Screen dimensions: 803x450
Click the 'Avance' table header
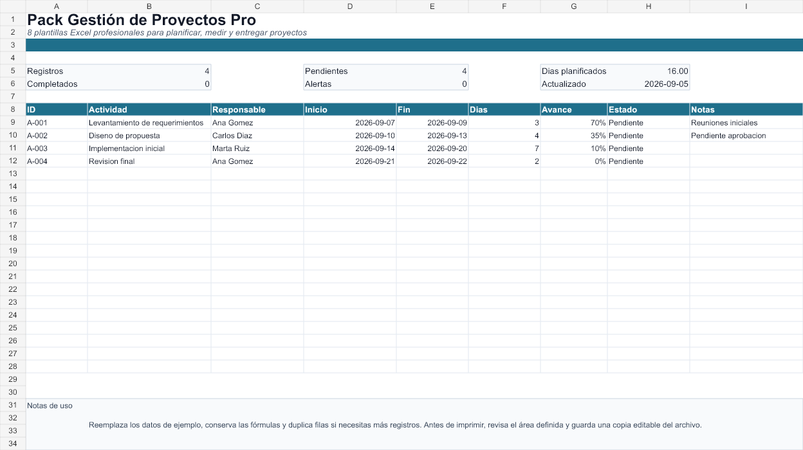pos(574,109)
